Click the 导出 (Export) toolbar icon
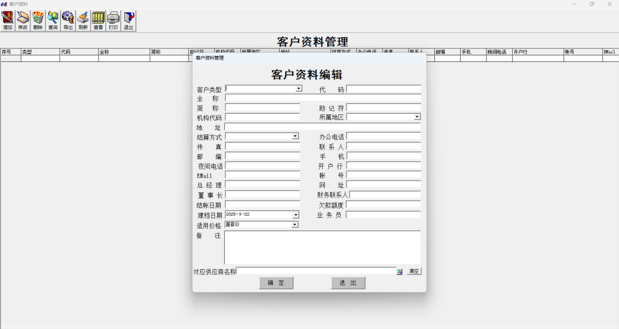Viewport: 619px width, 329px height. (x=67, y=20)
